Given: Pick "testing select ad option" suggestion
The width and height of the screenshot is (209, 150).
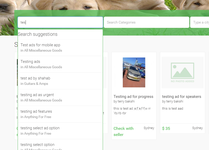Looking at the screenshot, I should click(40, 128).
